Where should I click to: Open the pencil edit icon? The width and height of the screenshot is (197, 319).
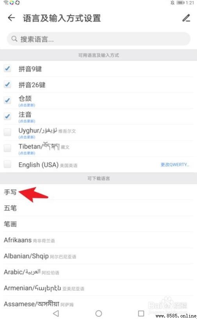[186, 18]
